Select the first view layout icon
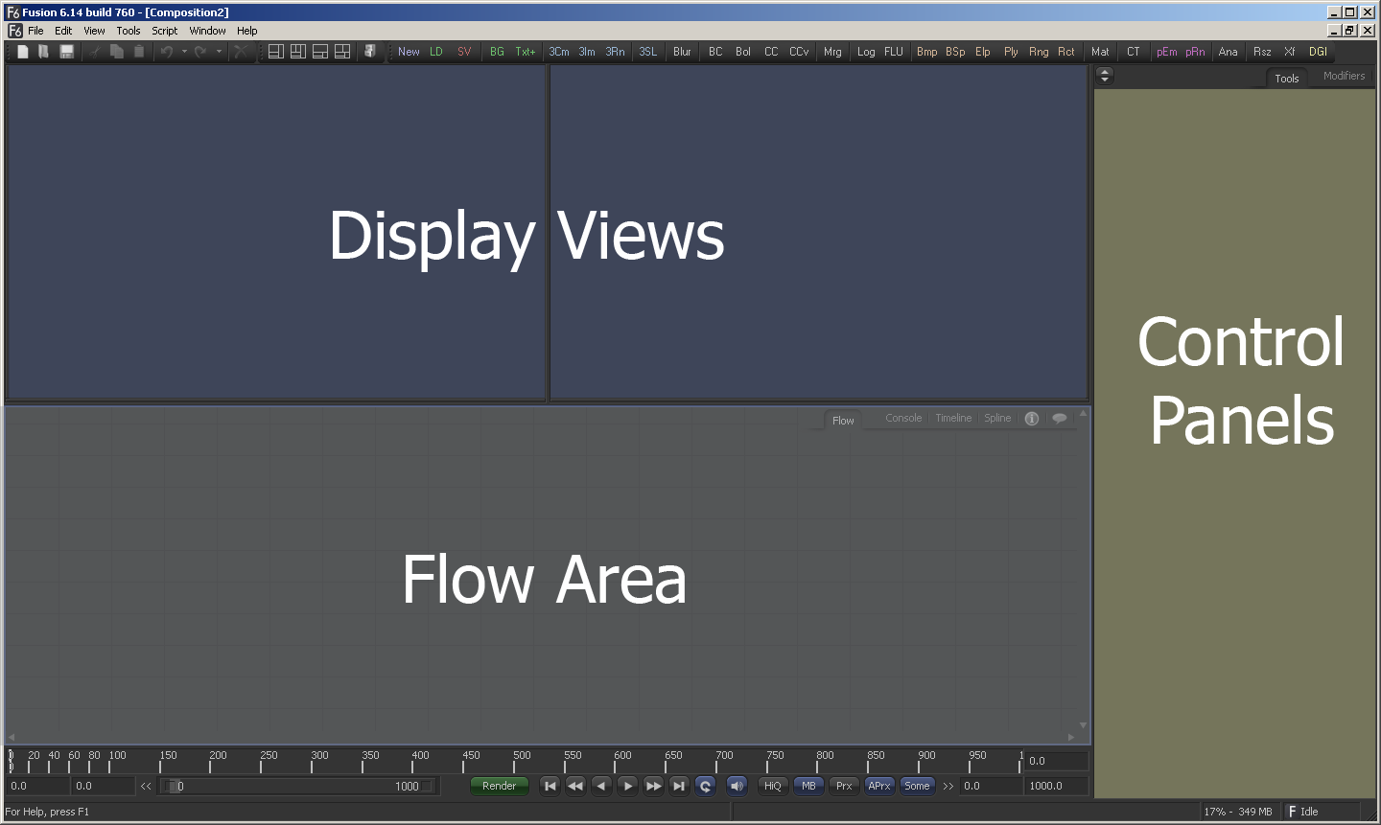Viewport: 1381px width, 825px height. (276, 52)
